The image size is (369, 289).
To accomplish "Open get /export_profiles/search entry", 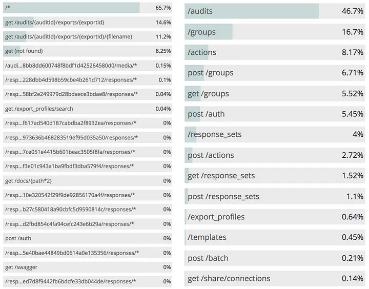I will pyautogui.click(x=88, y=109).
